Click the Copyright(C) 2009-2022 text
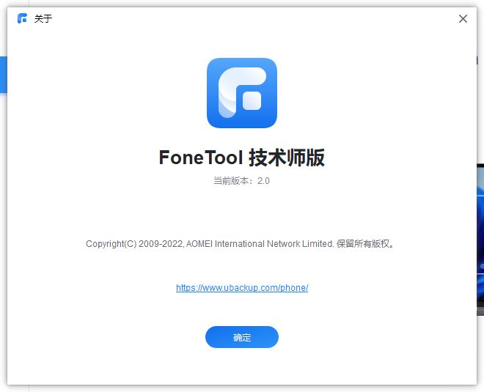The width and height of the screenshot is (484, 392). tap(134, 244)
